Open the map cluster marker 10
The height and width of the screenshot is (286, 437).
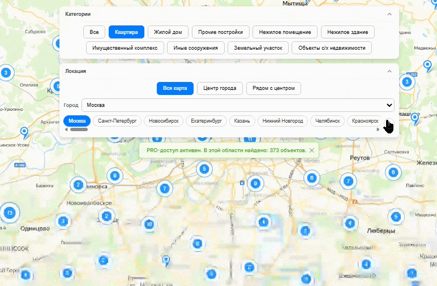[x=149, y=224]
